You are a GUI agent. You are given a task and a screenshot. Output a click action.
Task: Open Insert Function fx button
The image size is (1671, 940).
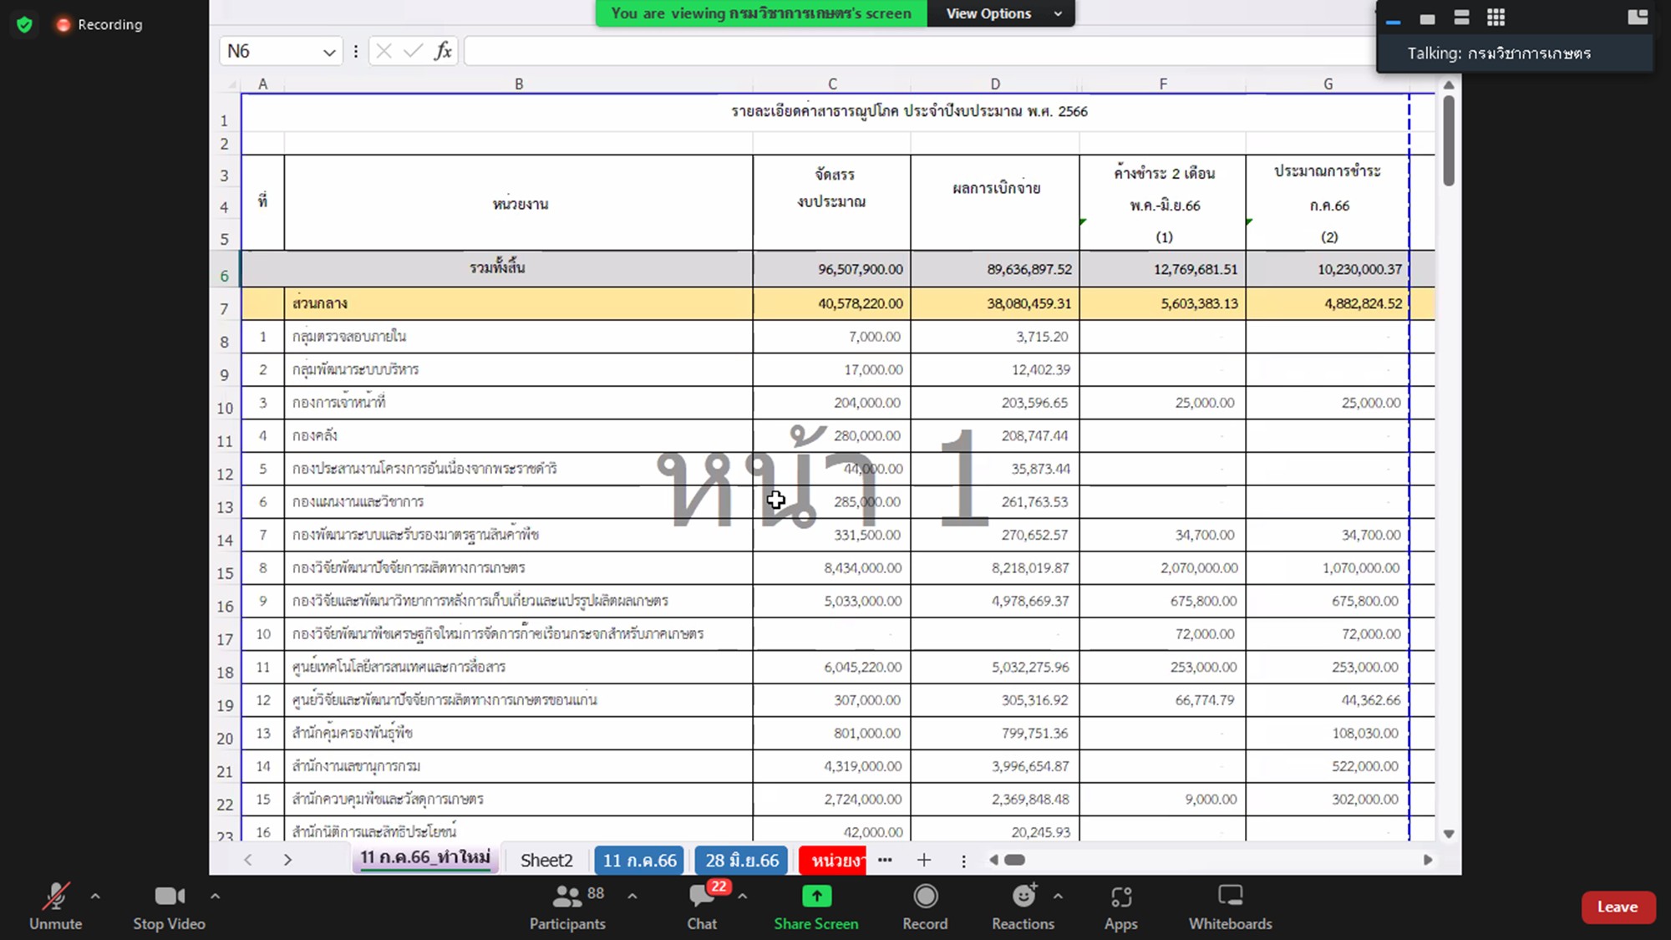click(443, 51)
